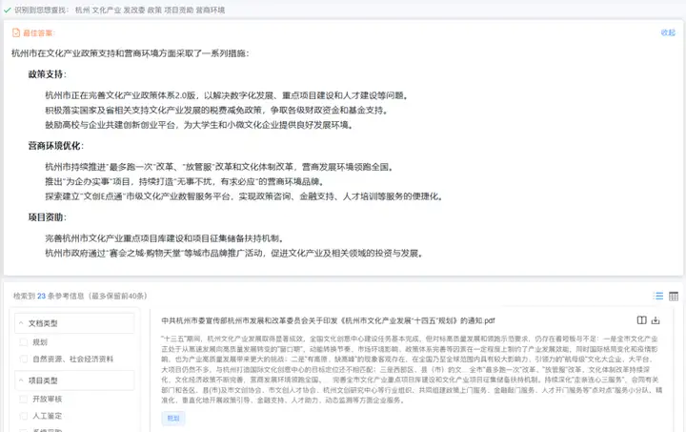Click the green checkmark beside 识别到您想查找
Screen dimensions: 686x432
[x=7, y=8]
